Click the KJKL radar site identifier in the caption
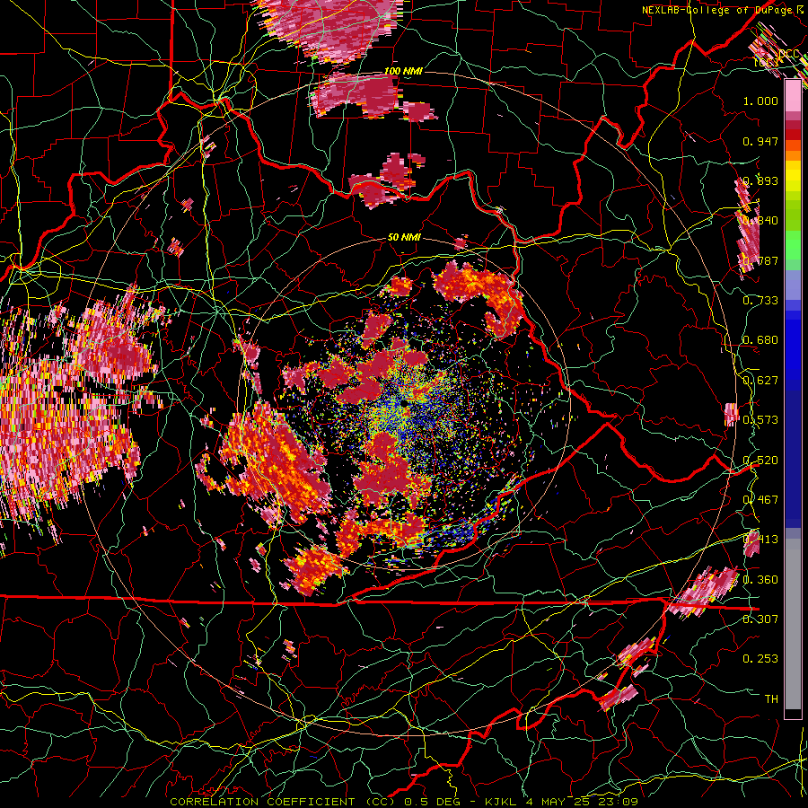This screenshot has width=808, height=808. (501, 802)
